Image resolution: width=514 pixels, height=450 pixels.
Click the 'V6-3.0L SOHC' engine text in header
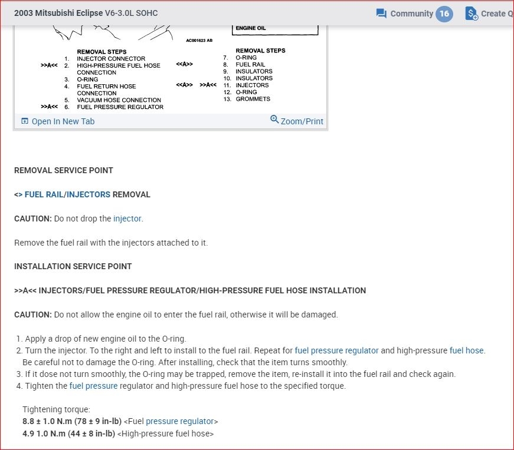[x=131, y=13]
